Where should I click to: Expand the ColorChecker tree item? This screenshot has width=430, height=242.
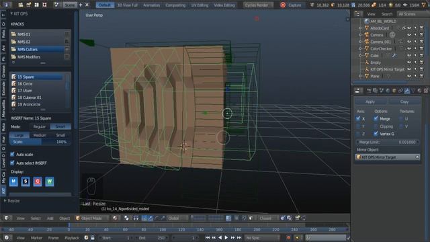360,48
